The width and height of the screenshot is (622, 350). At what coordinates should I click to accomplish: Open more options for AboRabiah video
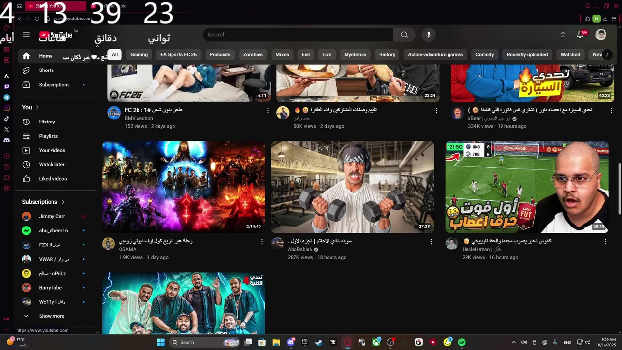coord(431,242)
